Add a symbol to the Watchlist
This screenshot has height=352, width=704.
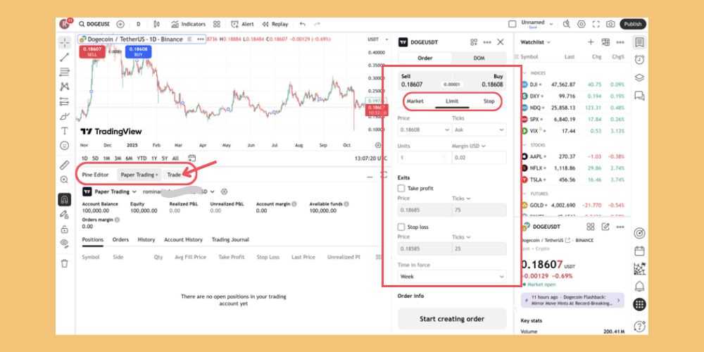pos(591,42)
